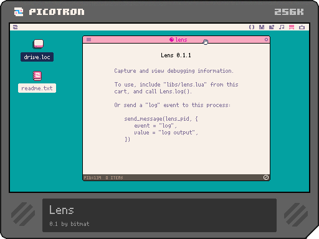Screen dimensions: 319x239
Task: Click the Picotron logo in header
Action: click(49, 12)
